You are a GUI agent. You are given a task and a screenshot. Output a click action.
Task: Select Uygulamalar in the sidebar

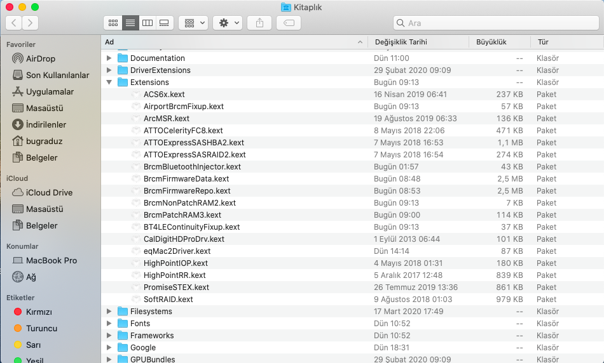coord(50,91)
